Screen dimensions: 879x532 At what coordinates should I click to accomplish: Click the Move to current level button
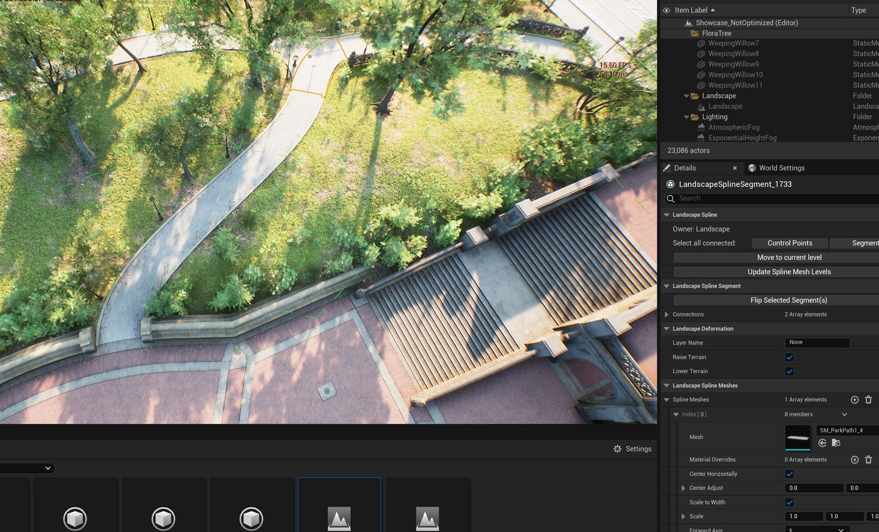[x=789, y=258]
